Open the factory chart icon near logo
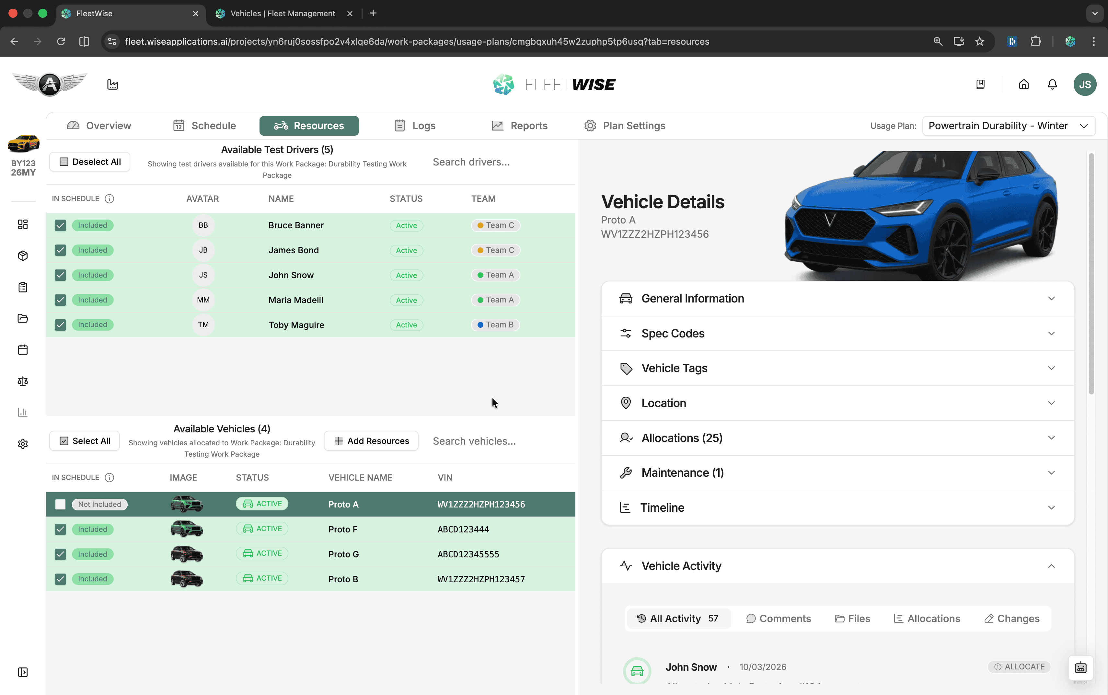This screenshot has width=1108, height=695. [x=113, y=85]
